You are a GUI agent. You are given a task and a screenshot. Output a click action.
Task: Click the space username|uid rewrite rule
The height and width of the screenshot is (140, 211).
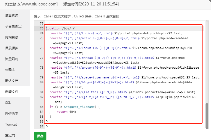125,77
